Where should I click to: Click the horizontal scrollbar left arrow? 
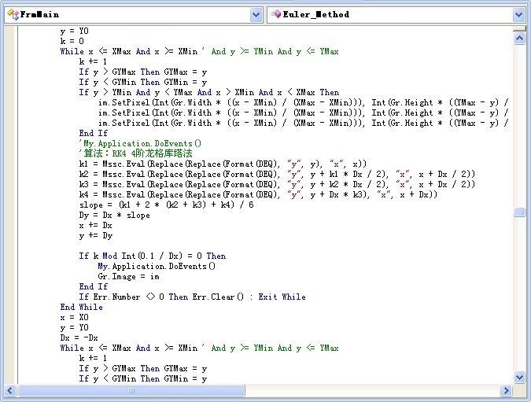[x=9, y=390]
